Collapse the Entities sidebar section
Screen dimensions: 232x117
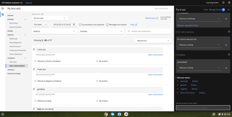pos(25,19)
